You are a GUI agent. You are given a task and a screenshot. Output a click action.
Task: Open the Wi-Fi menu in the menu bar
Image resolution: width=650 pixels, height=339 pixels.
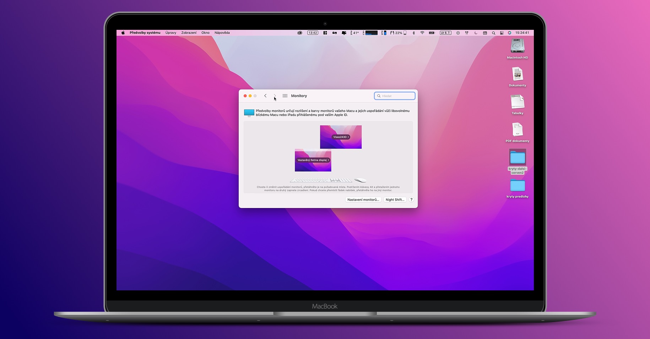click(422, 32)
